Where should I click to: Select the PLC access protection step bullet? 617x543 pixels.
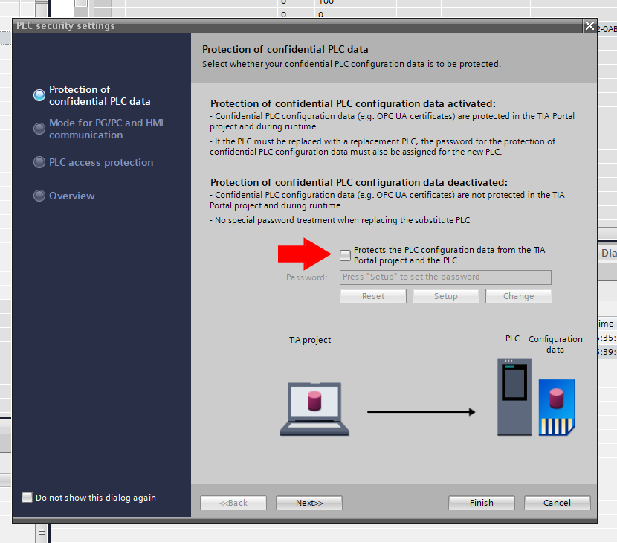pyautogui.click(x=39, y=162)
